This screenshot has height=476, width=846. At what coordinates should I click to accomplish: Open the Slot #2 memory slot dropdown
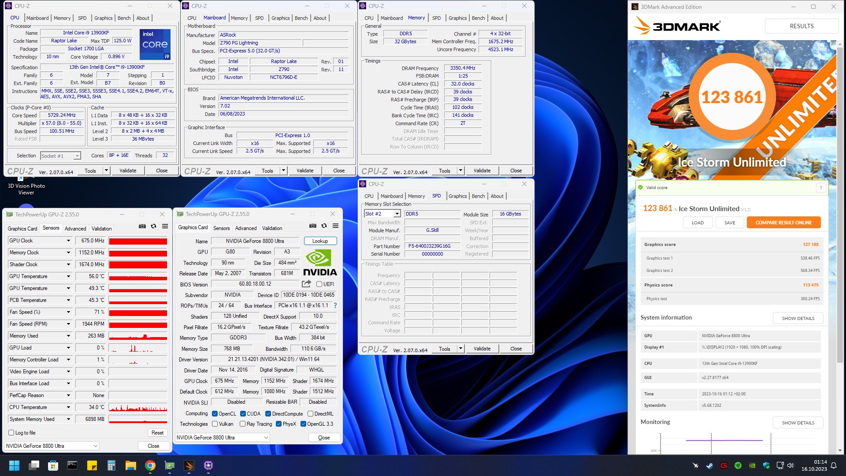pos(397,214)
